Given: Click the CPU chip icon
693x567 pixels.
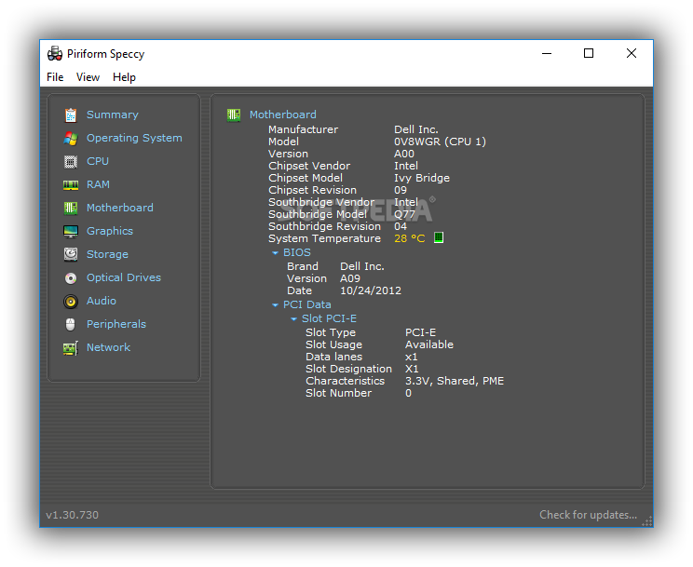Looking at the screenshot, I should pos(71,162).
